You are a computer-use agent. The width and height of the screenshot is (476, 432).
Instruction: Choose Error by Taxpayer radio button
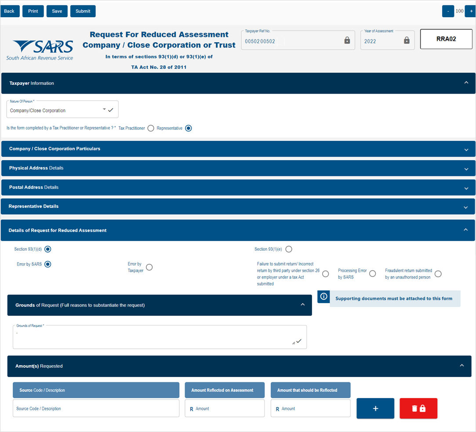tap(149, 267)
